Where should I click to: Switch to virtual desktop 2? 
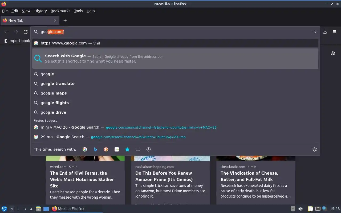18,209
